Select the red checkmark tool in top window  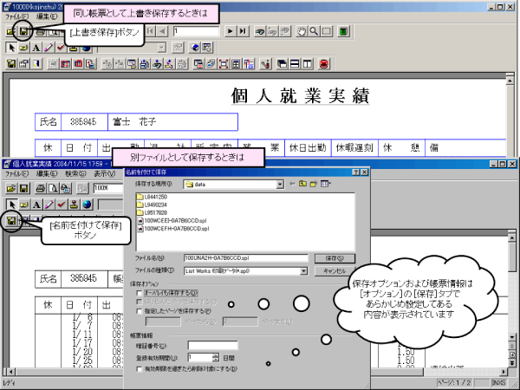pyautogui.click(x=61, y=48)
